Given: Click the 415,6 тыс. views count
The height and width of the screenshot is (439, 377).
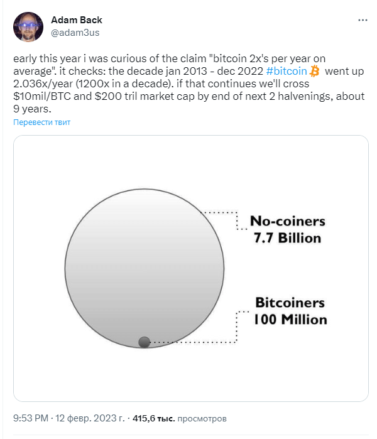Looking at the screenshot, I should (154, 418).
